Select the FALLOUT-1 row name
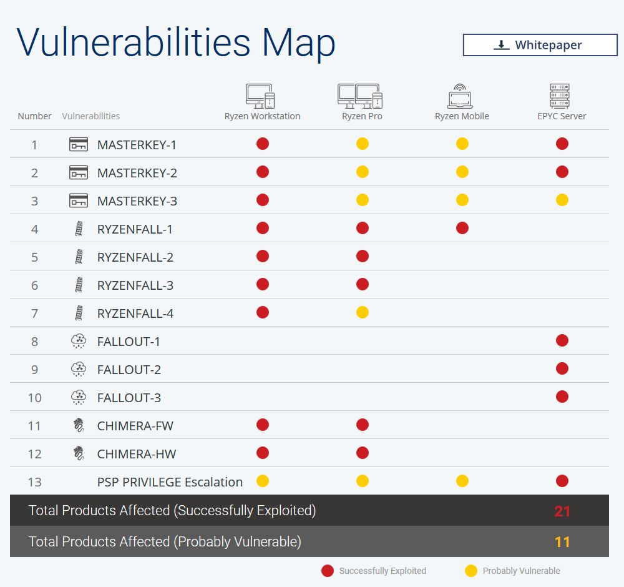Screen dimensions: 624x587 [x=129, y=342]
